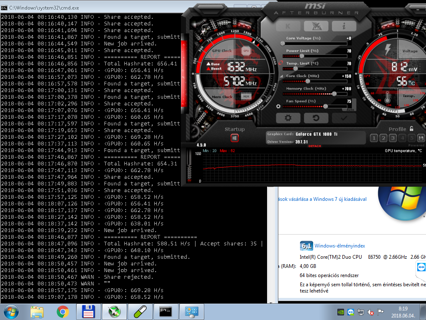Adjust the Temp. Limit slider handle
426x320 pixels.
click(x=296, y=69)
